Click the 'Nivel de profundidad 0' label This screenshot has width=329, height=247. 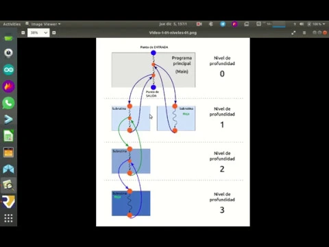222,67
